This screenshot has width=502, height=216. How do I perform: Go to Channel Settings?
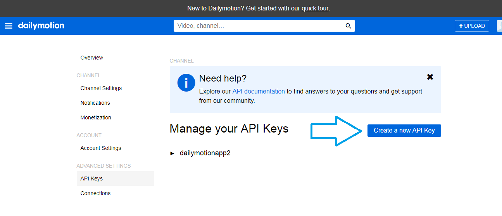click(x=101, y=88)
